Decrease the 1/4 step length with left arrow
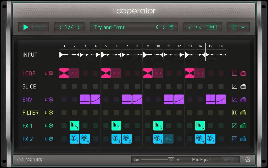The height and width of the screenshot is (168, 268). pyautogui.click(x=60, y=27)
